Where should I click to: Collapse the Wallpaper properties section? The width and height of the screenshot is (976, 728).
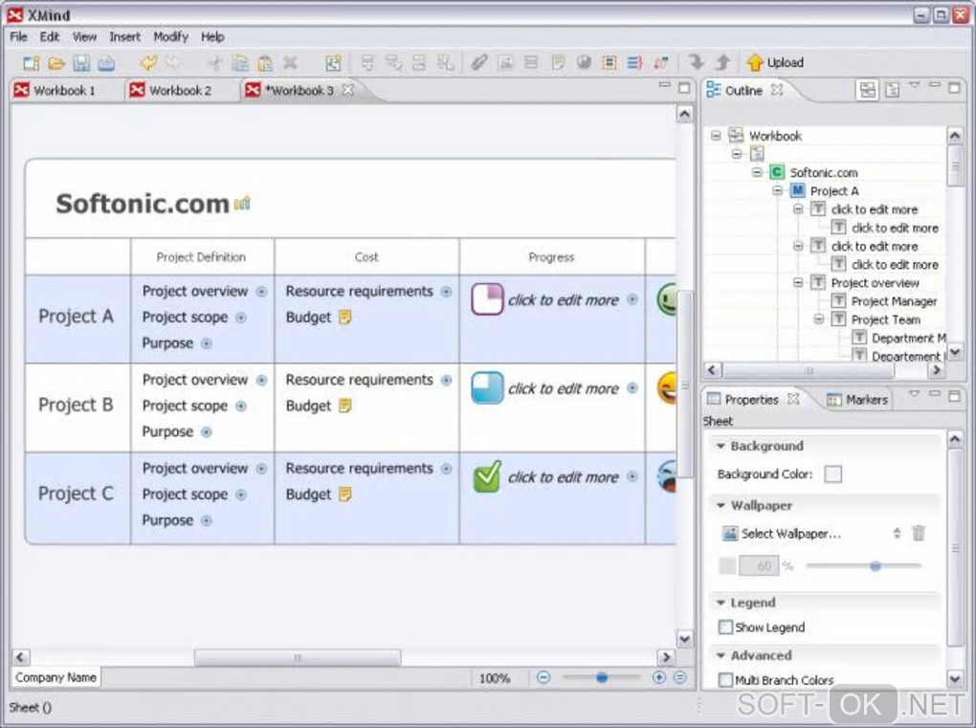click(721, 505)
